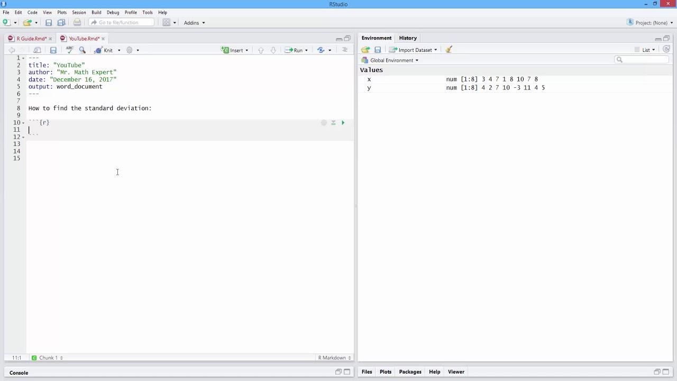The image size is (677, 381).
Task: Open the Edit menu
Action: tap(19, 12)
